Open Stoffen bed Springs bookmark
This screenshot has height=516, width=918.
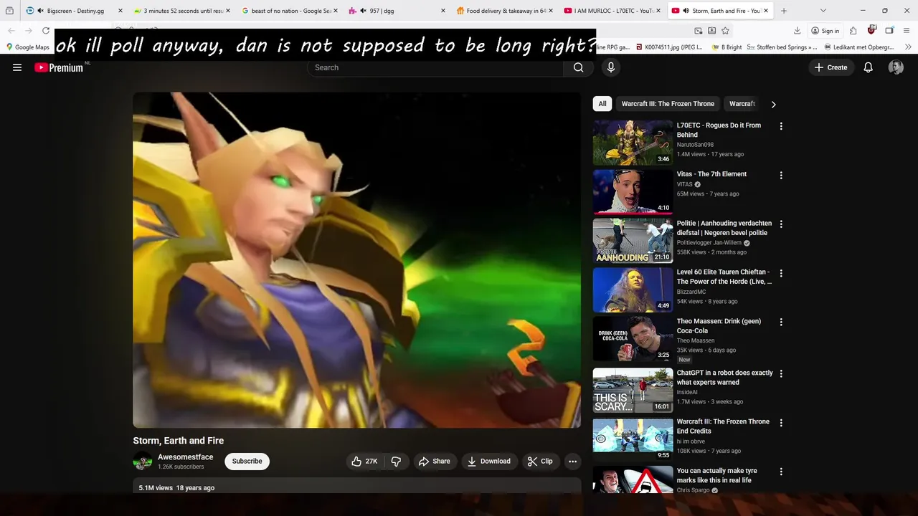782,47
